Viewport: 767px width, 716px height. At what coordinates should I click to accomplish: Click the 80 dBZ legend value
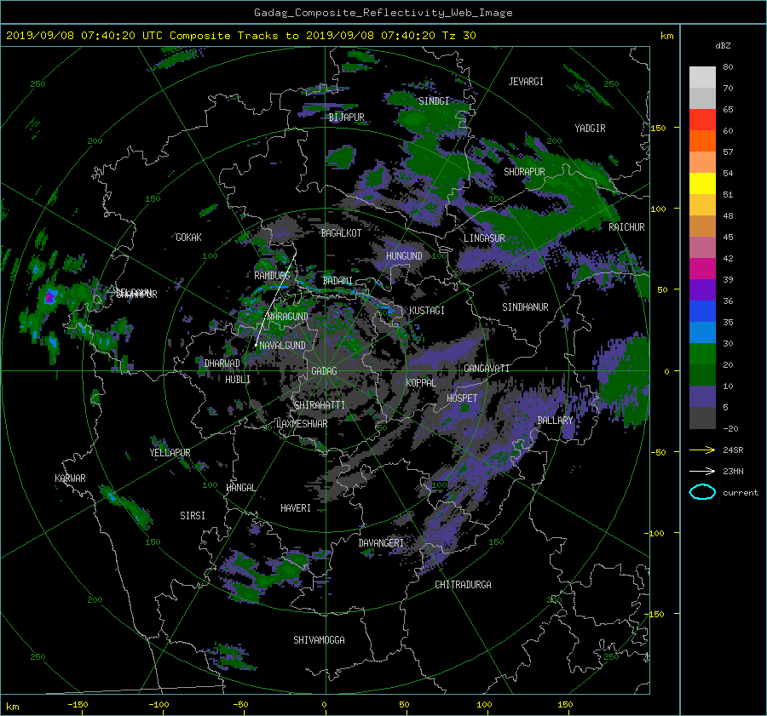click(x=728, y=66)
